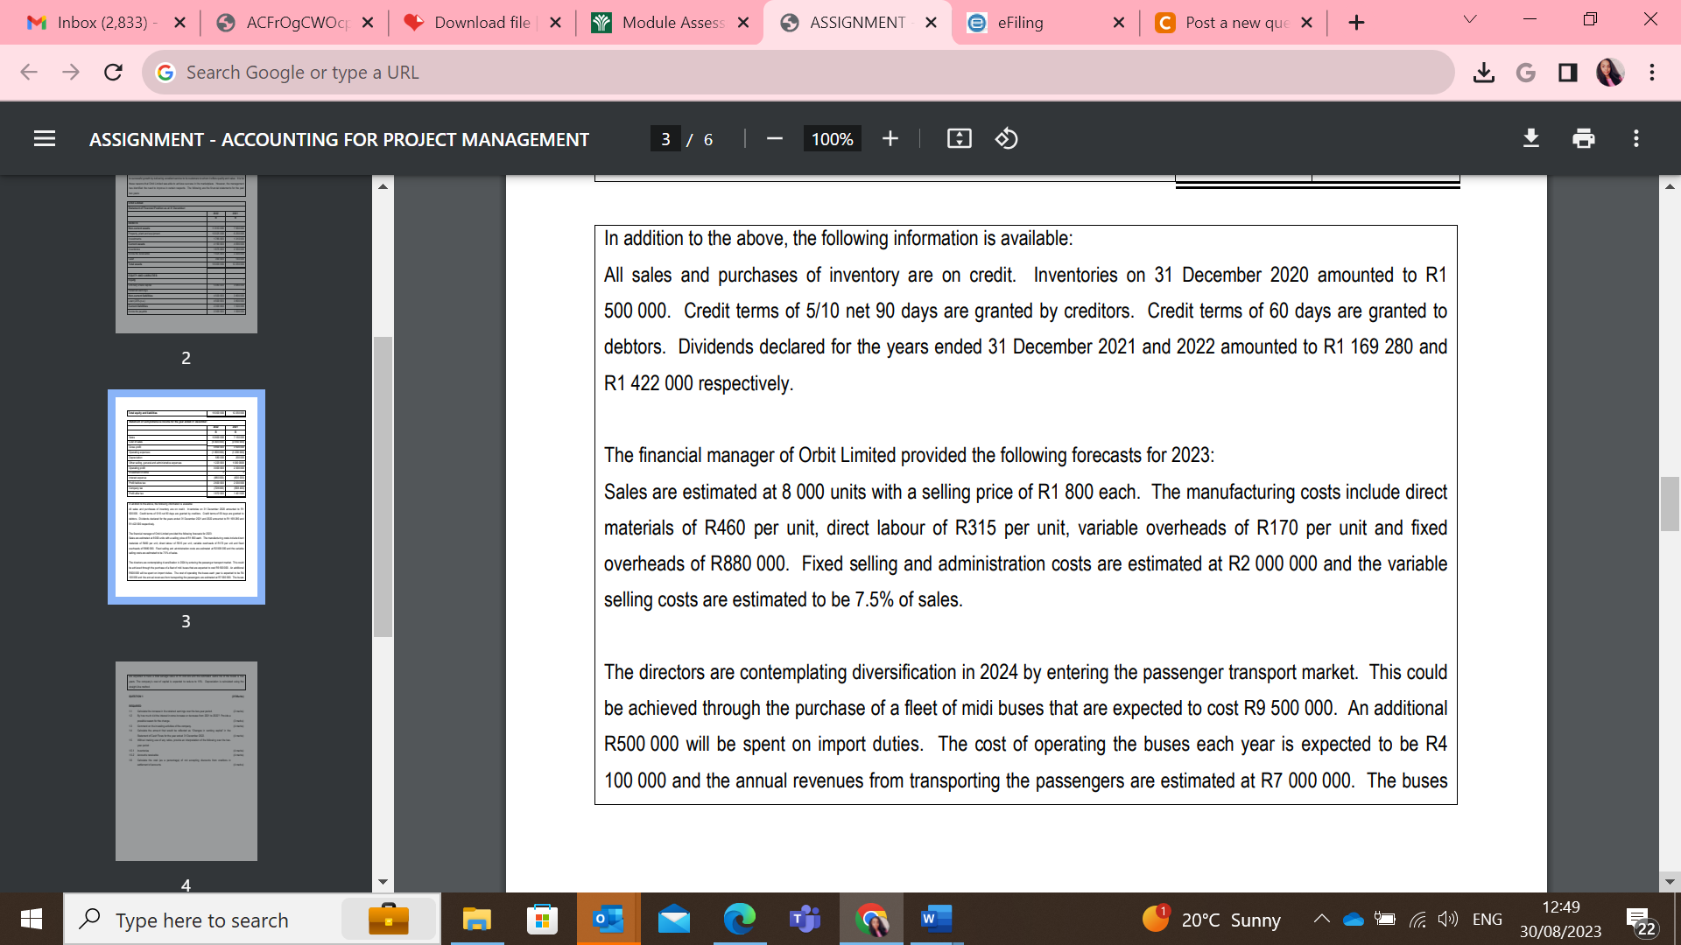Show hidden system tray icons
The height and width of the screenshot is (945, 1681).
pyautogui.click(x=1321, y=920)
